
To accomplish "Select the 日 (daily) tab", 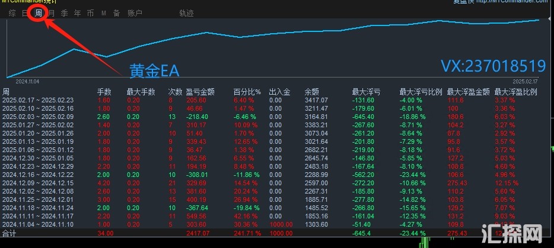I will pyautogui.click(x=25, y=12).
